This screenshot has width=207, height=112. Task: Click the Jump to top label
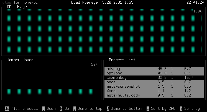(90, 109)
